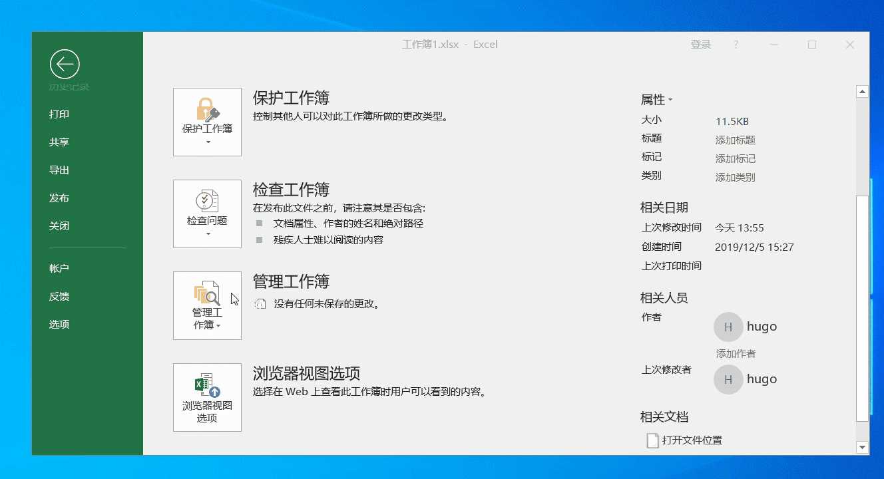Image resolution: width=884 pixels, height=479 pixels.
Task: Close the Excel window
Action: 850,45
